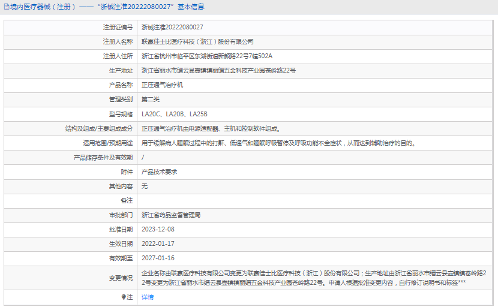Click the 生效日期 label cell

point(71,244)
